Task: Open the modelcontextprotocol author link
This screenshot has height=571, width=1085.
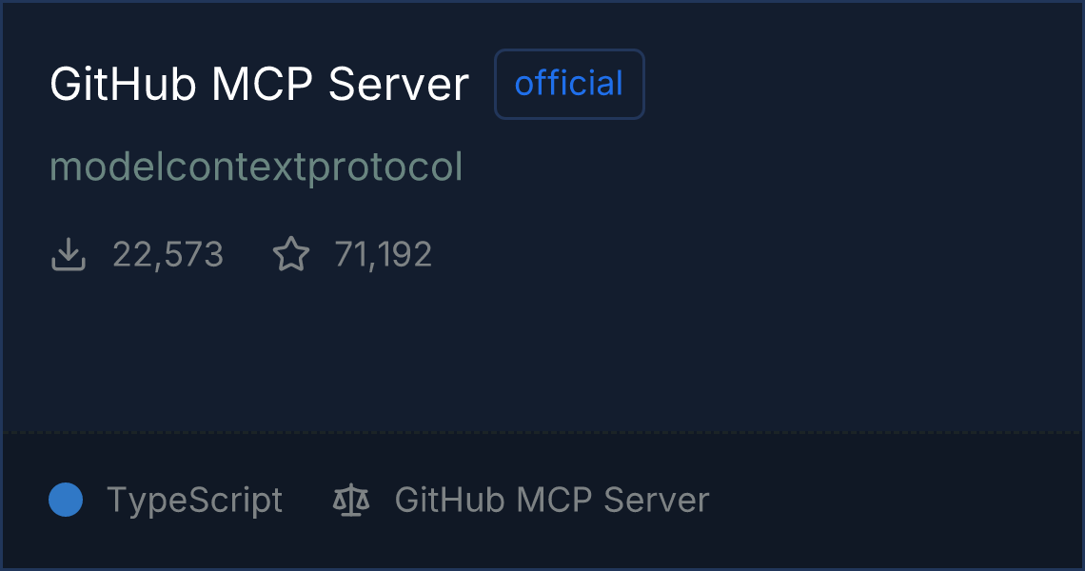Action: click(x=256, y=167)
